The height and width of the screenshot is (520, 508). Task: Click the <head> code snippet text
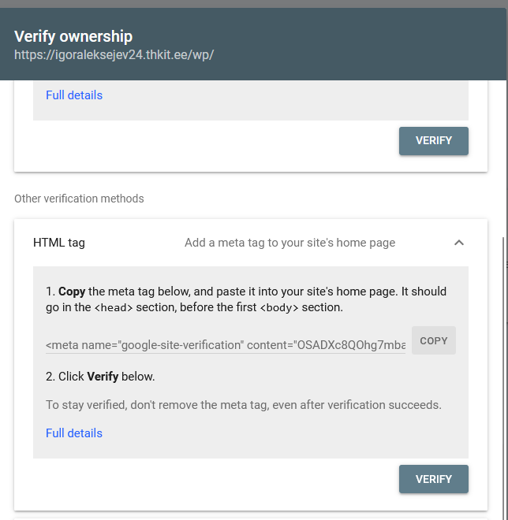tap(114, 308)
